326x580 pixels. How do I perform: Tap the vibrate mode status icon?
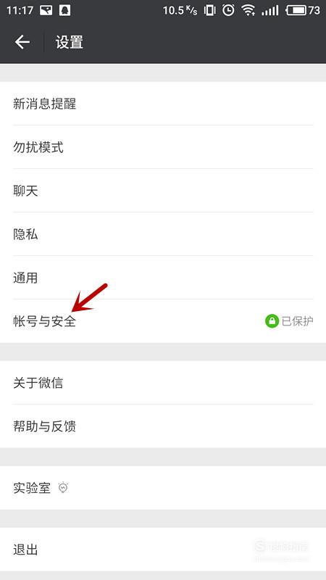(x=209, y=10)
